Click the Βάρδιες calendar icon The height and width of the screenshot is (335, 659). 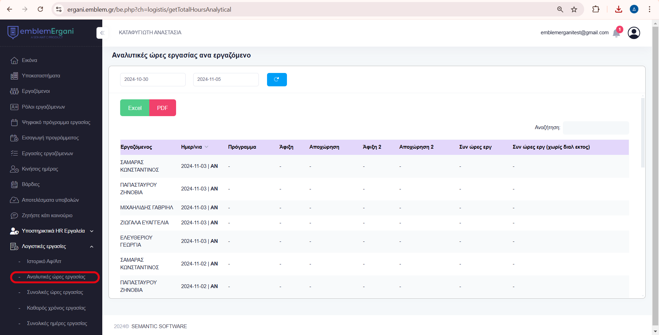pos(14,185)
